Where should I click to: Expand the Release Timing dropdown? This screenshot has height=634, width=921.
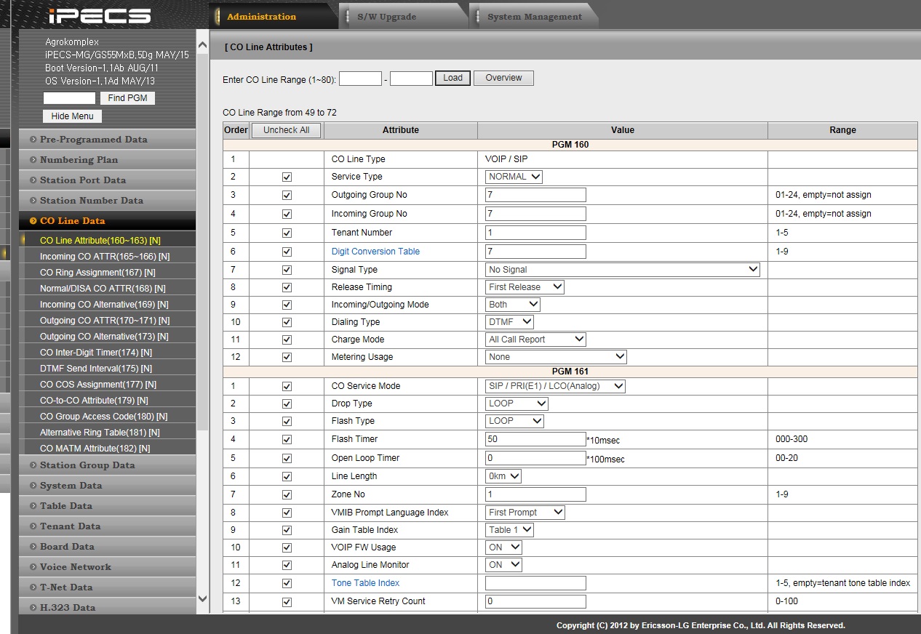coord(525,287)
